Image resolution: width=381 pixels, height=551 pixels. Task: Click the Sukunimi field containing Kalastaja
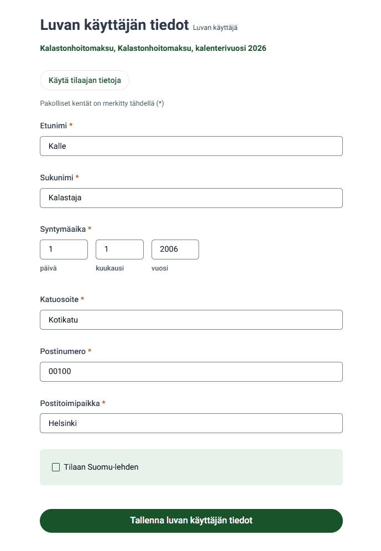[x=191, y=198]
